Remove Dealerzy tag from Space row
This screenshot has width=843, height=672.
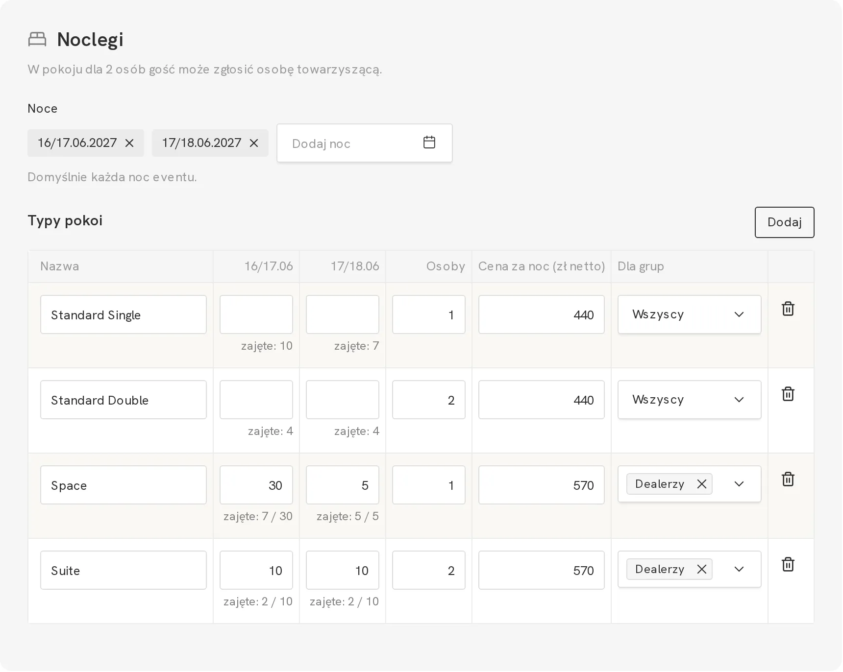coord(702,484)
